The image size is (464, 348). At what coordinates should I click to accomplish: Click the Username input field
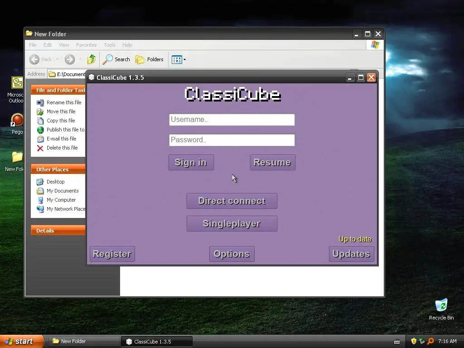pyautogui.click(x=232, y=120)
